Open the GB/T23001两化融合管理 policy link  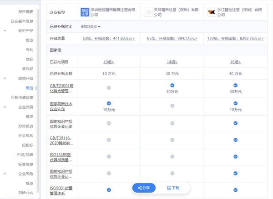point(61,88)
